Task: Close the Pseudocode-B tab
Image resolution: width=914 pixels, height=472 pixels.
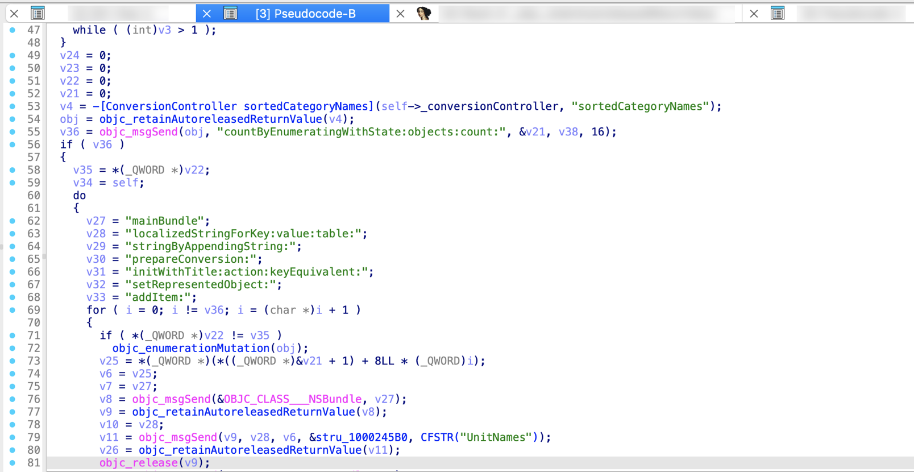Action: (x=207, y=14)
